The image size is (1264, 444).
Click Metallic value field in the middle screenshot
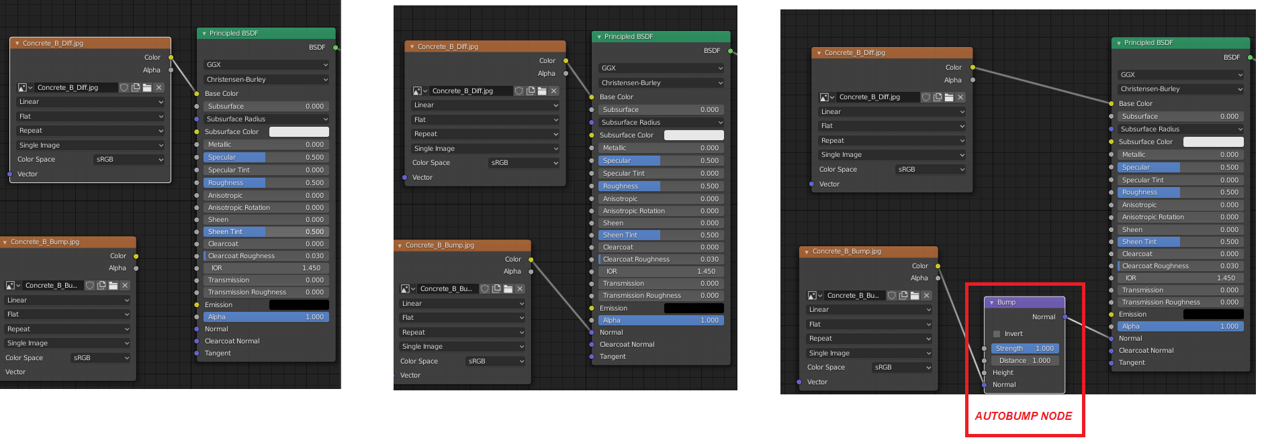(662, 148)
